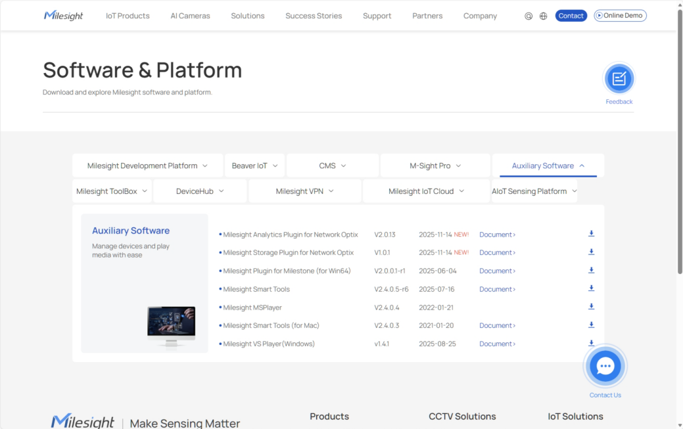This screenshot has width=683, height=429.
Task: Expand the Beaver IoT tab
Action: [x=254, y=166]
